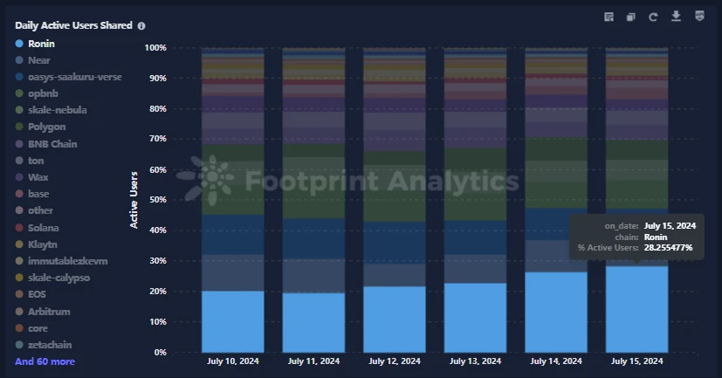This screenshot has height=378, width=722.
Task: Click the shield badge icon in the toolbar
Action: (699, 16)
